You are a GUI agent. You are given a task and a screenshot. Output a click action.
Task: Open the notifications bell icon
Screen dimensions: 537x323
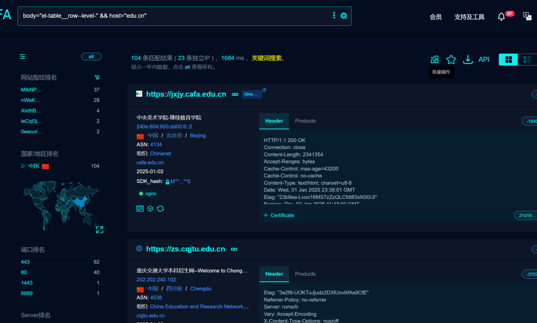501,17
